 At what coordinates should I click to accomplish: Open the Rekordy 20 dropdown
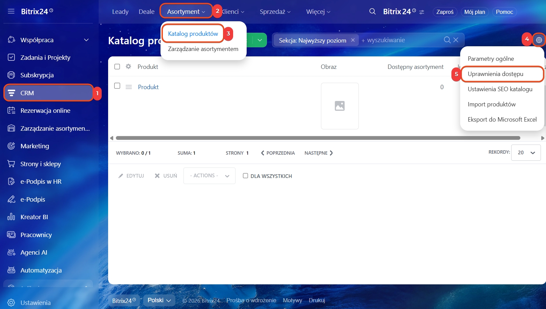pos(526,153)
